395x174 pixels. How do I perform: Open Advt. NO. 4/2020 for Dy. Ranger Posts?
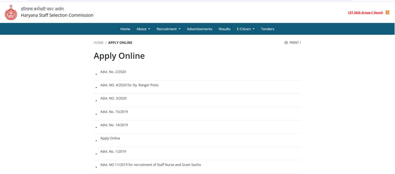(129, 85)
